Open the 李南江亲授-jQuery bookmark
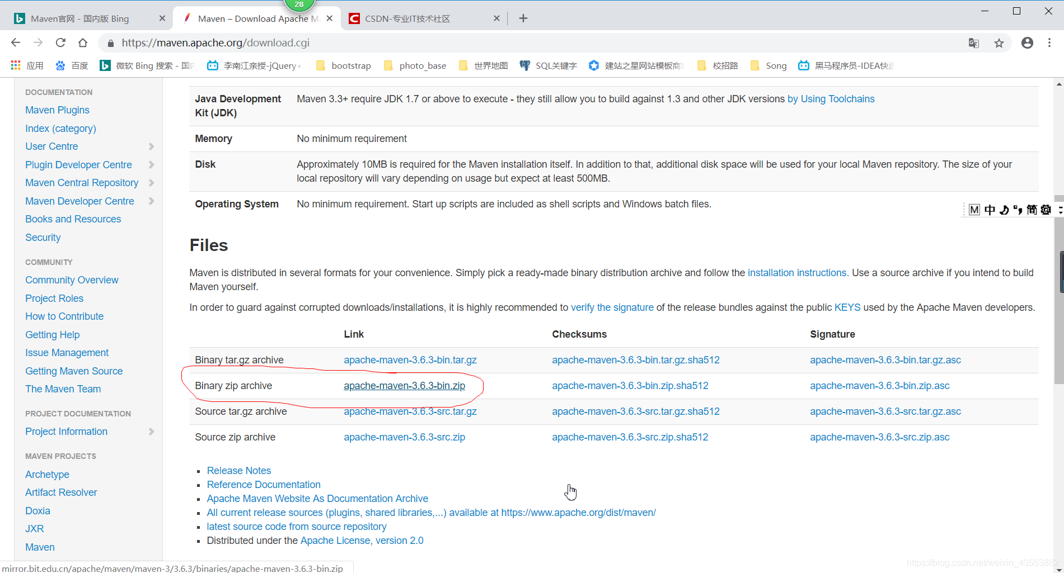 click(x=254, y=65)
